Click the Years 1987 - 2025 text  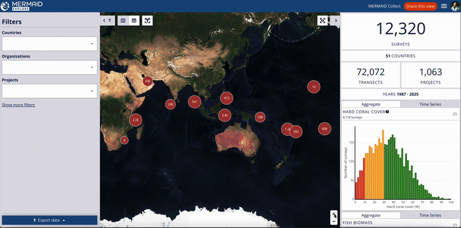(400, 94)
